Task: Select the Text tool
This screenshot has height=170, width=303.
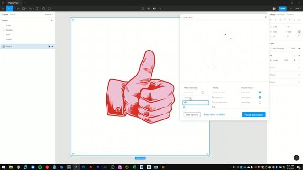Action: (x=37, y=8)
